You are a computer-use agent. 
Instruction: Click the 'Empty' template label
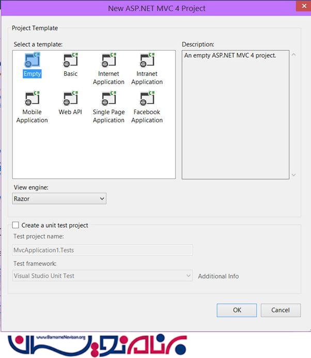coord(32,74)
